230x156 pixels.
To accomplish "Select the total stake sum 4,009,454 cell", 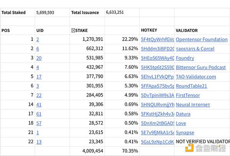I will (93, 151).
